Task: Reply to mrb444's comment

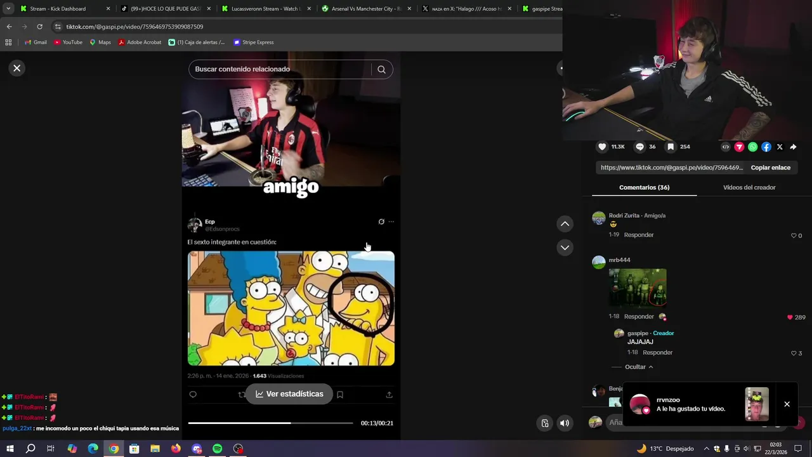Action: (x=638, y=317)
